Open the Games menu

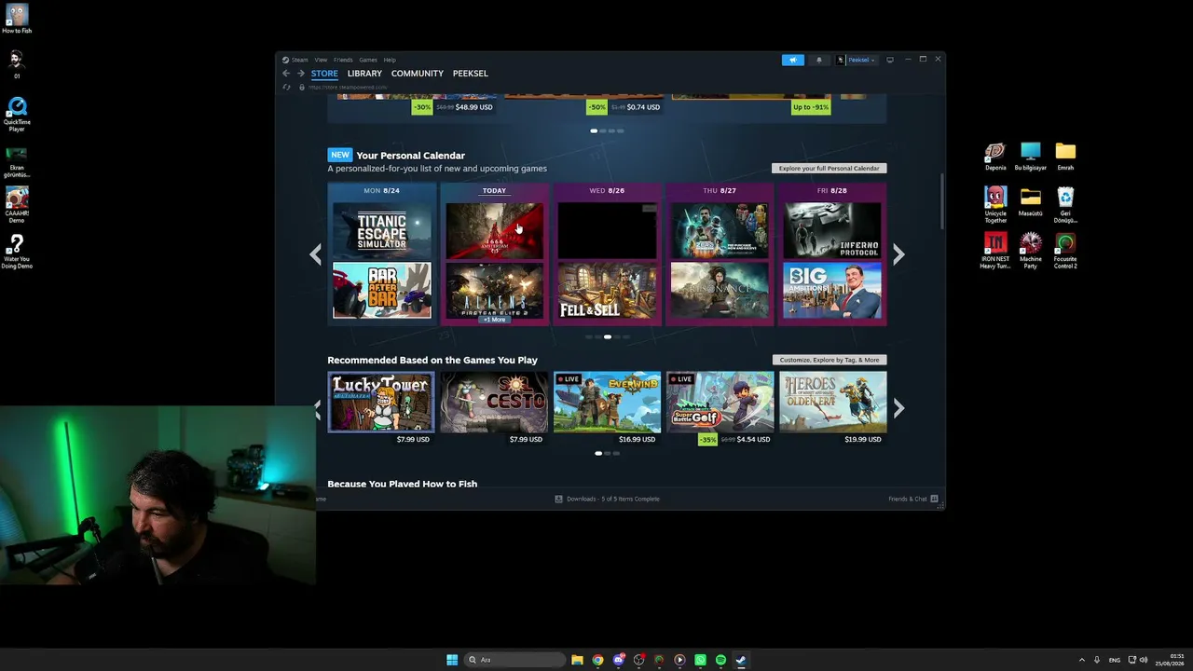[368, 60]
